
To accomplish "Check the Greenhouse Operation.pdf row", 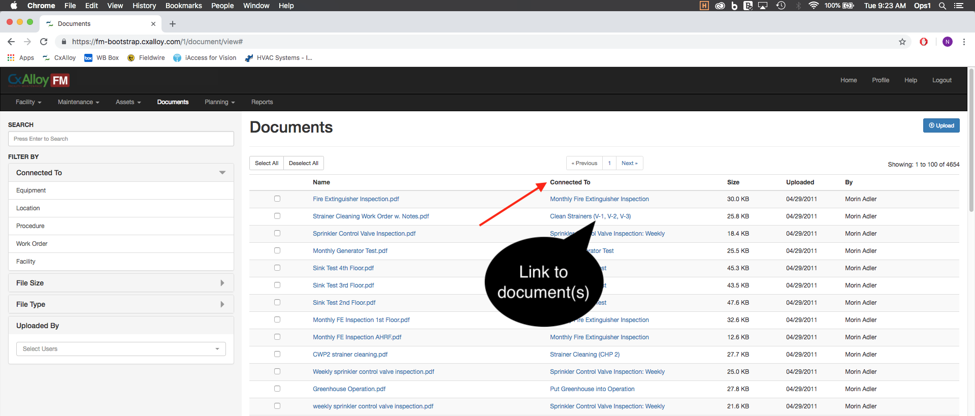I will [x=277, y=389].
